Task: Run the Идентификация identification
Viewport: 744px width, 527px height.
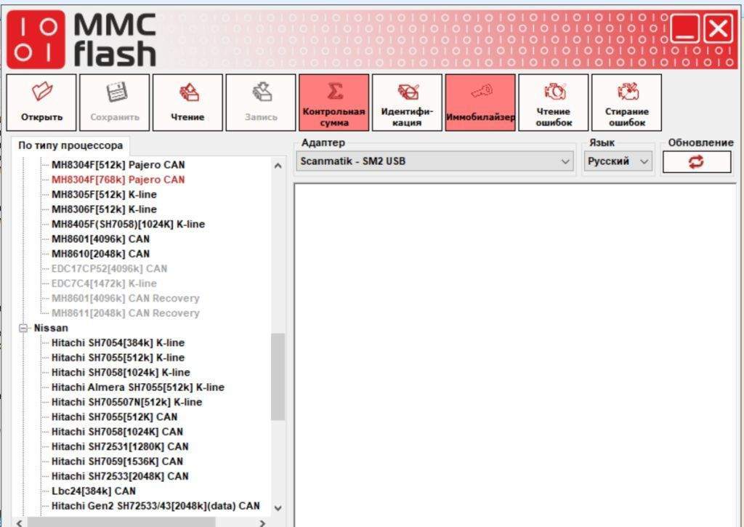Action: 407,102
